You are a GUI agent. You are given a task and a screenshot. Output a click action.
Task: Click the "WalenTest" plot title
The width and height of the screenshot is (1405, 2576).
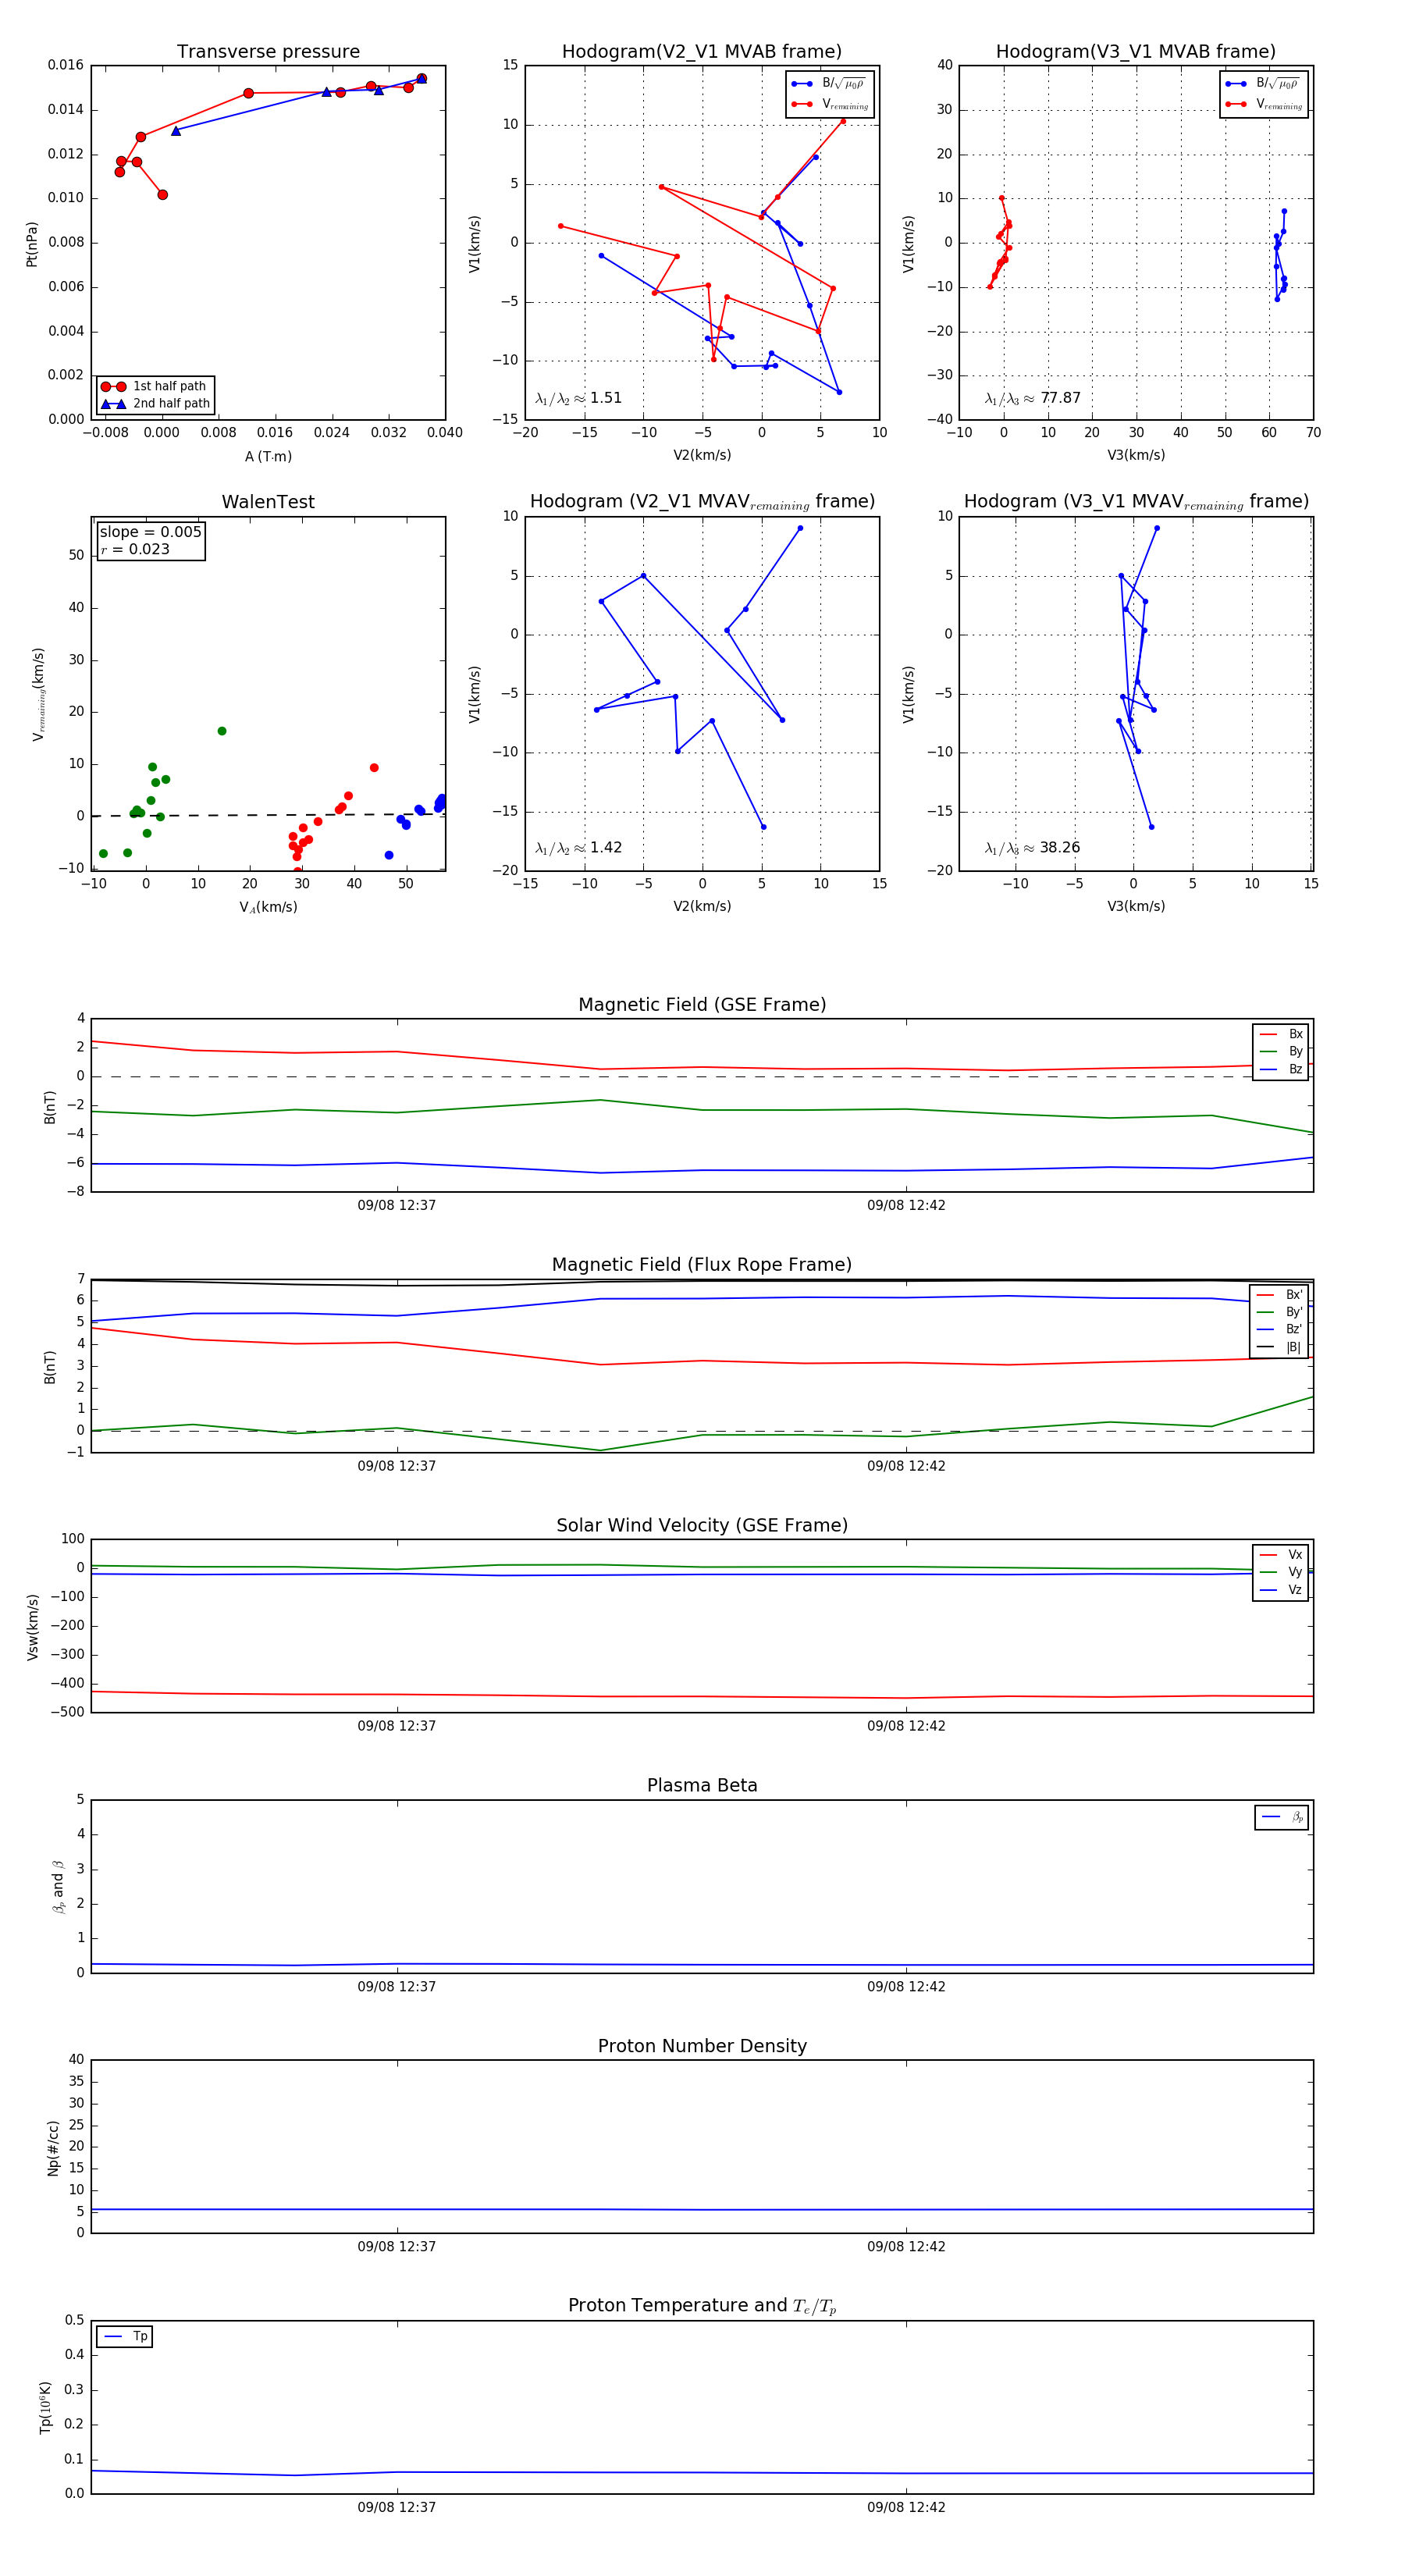tap(268, 502)
